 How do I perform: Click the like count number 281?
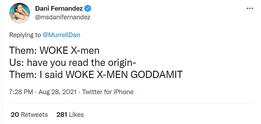[x=62, y=115]
